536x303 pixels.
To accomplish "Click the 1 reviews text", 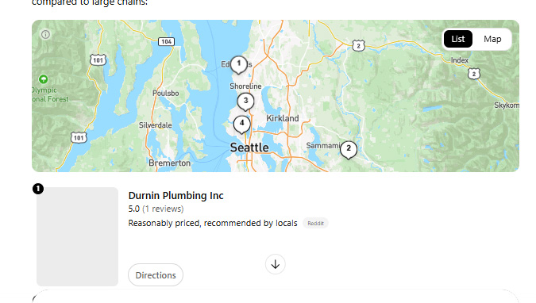I will click(x=163, y=209).
